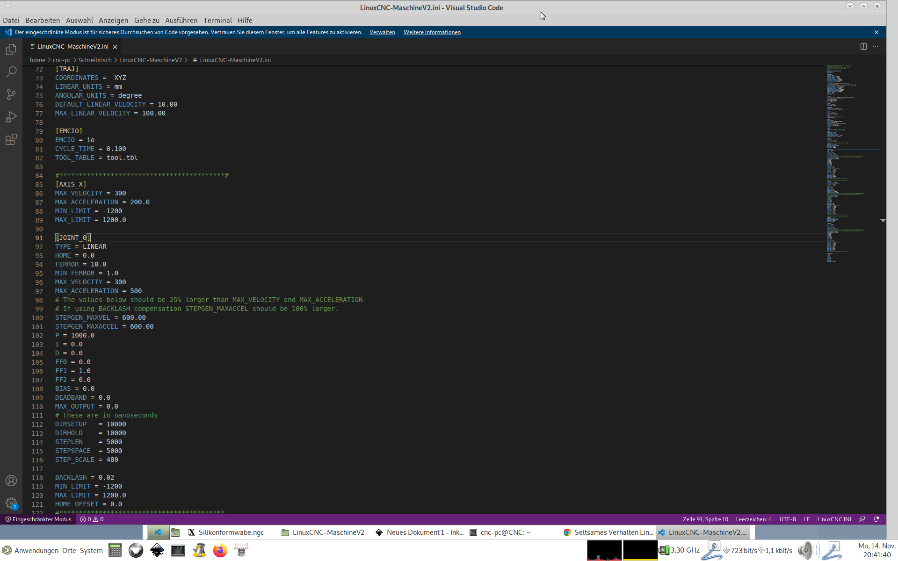This screenshot has height=561, width=898.
Task: Open the Run and Debug view
Action: pyautogui.click(x=11, y=117)
